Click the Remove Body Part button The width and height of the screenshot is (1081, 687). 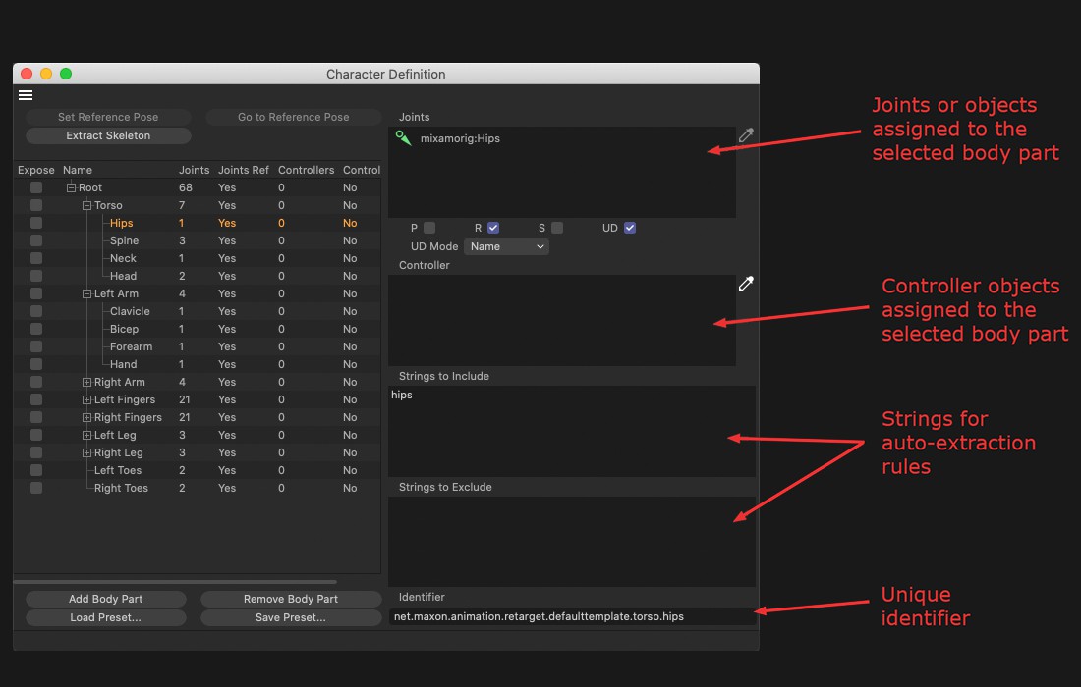(291, 599)
